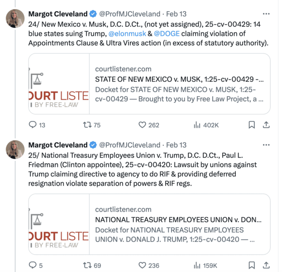282x272 pixels.
Task: View analytics showing 159K views
Action: tap(206, 265)
